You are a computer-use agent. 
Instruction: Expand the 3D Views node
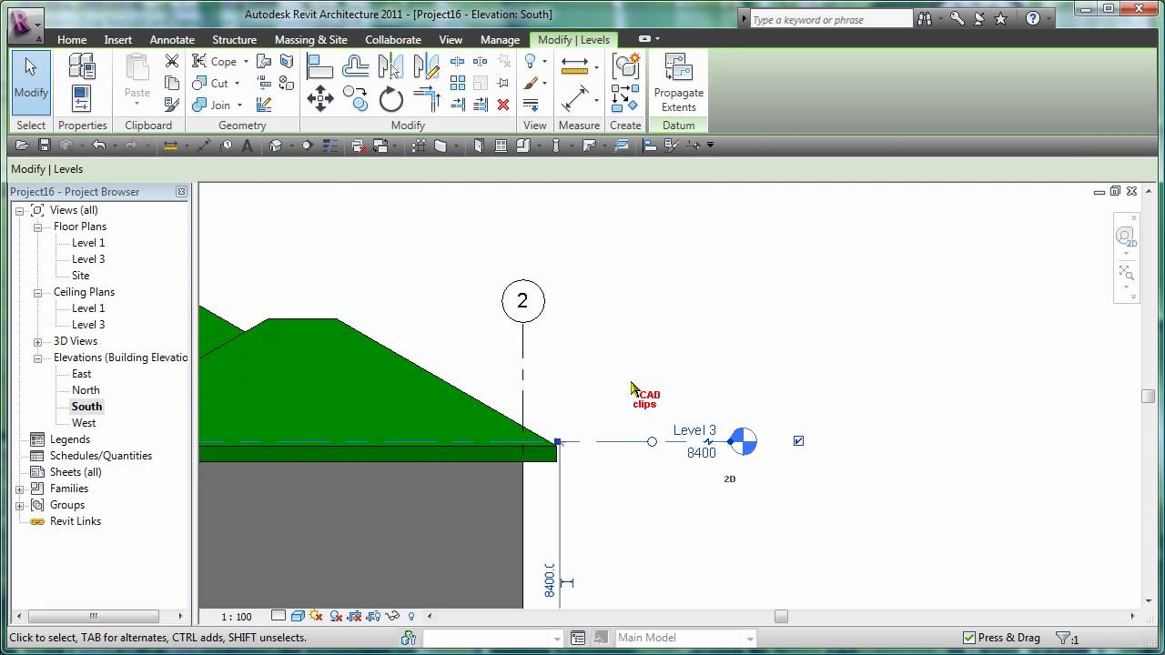pyautogui.click(x=38, y=341)
